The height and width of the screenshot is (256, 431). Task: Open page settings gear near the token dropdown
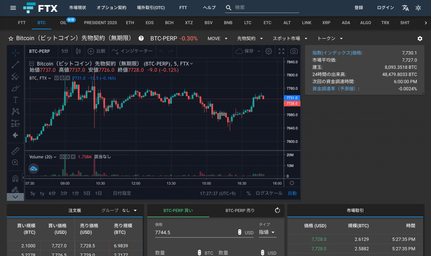point(420,38)
